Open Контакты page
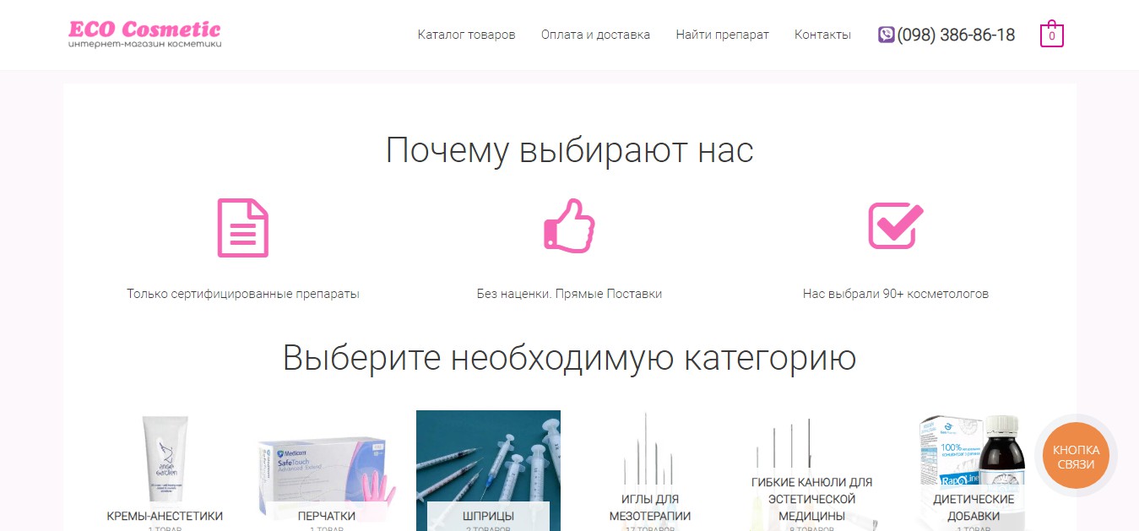1139x531 pixels. 822,35
